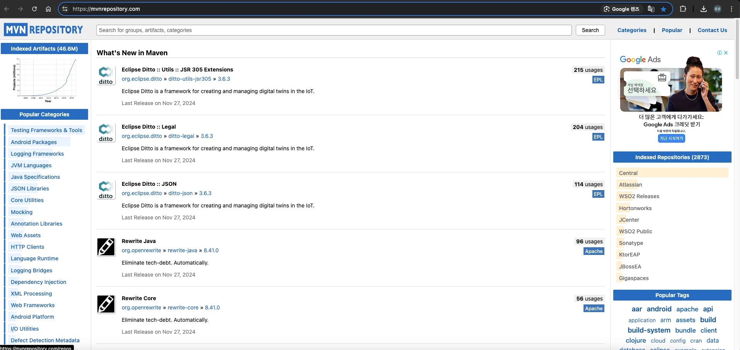Open the clojure popular tag
Image resolution: width=740 pixels, height=350 pixels.
point(636,341)
